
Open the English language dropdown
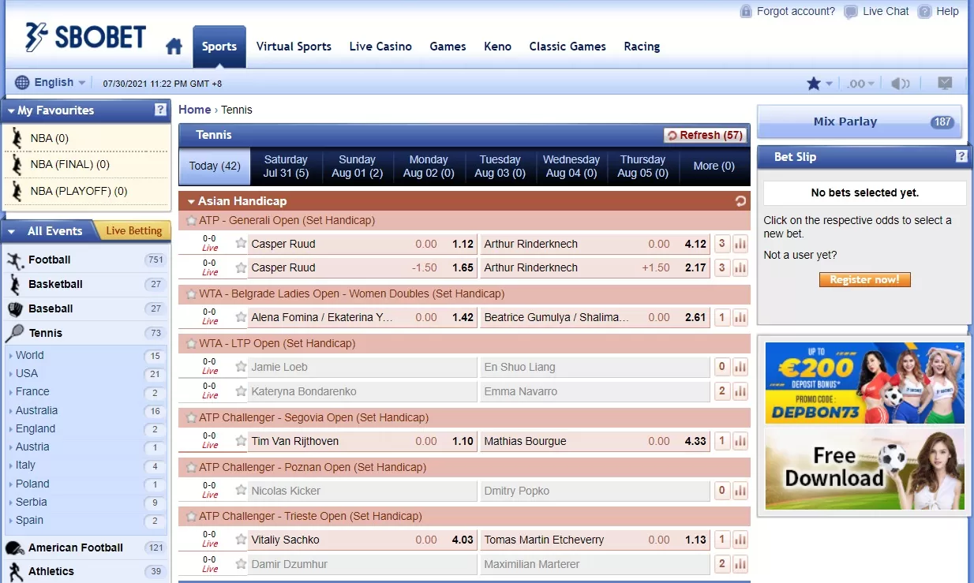51,83
